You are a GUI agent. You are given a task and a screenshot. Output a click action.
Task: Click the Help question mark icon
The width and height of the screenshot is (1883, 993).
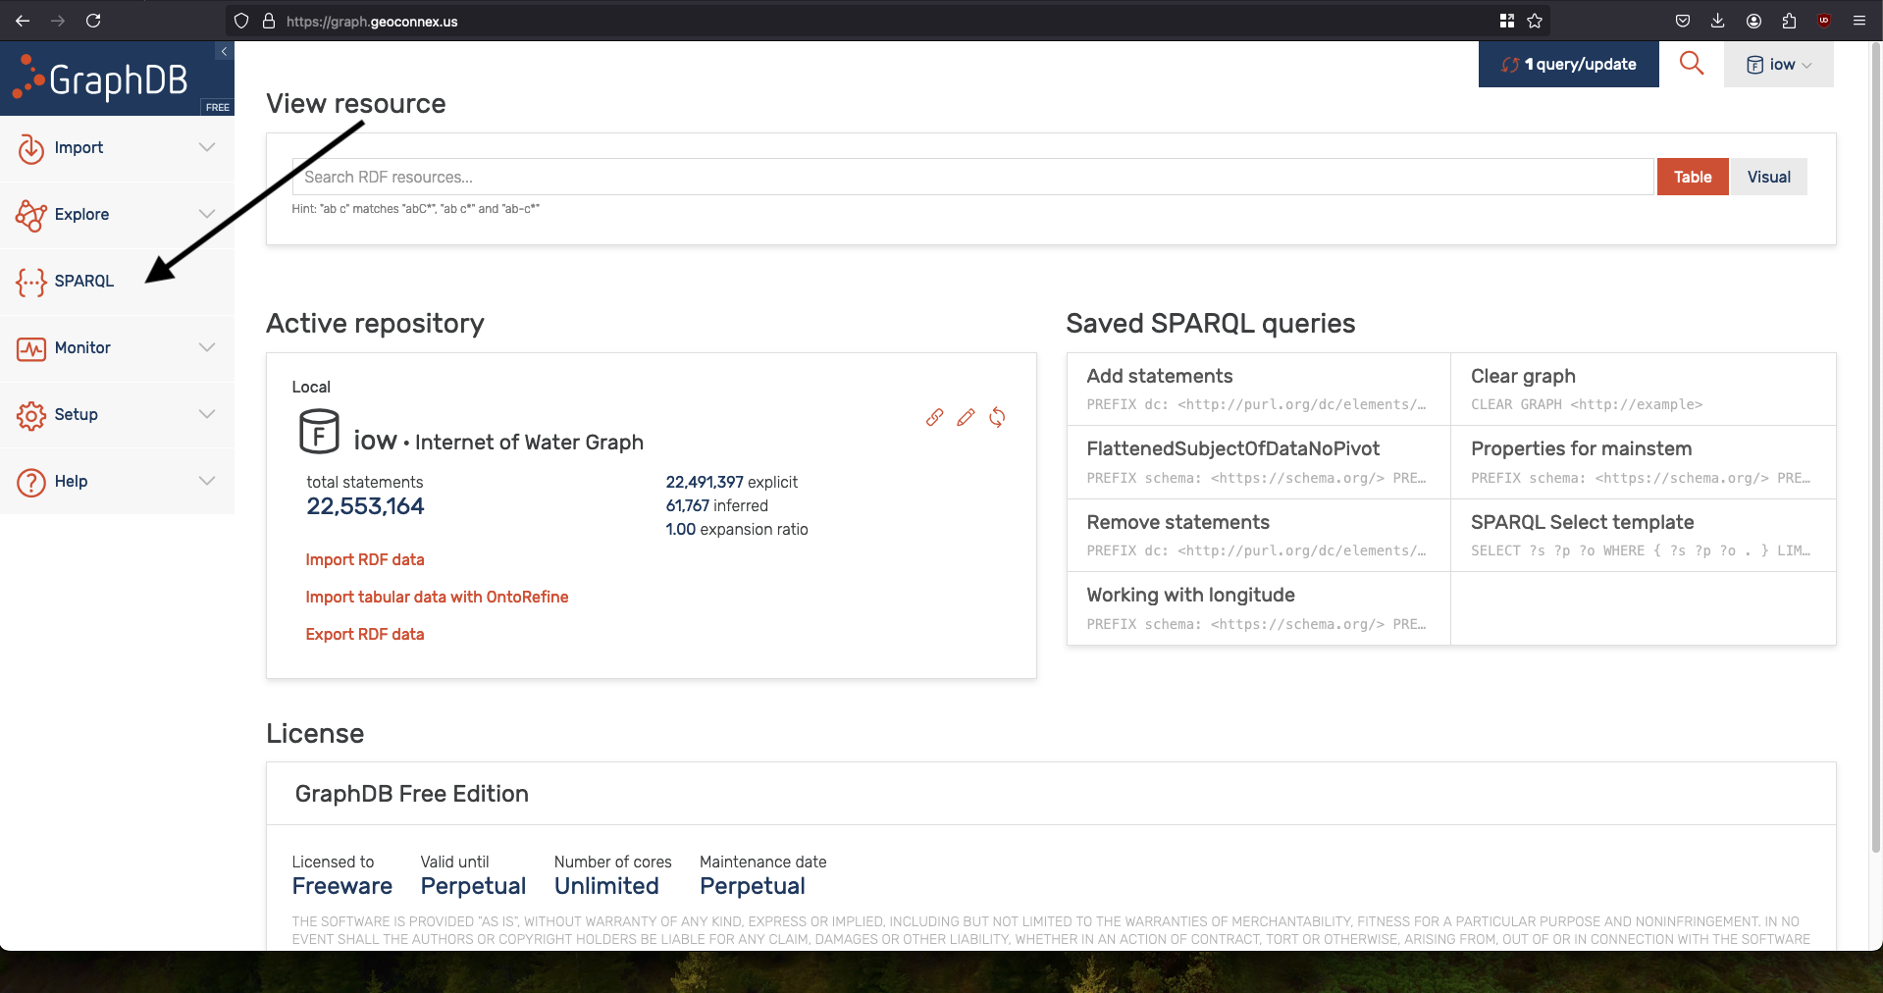(31, 482)
